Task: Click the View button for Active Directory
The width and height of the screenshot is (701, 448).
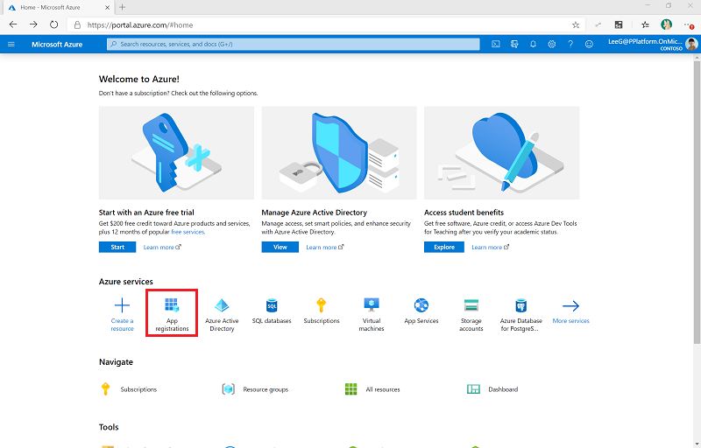Action: (x=280, y=248)
